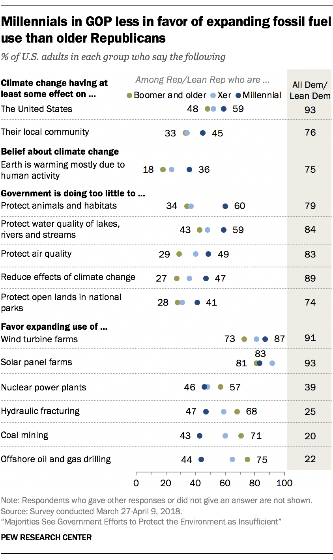Click the PEW RESEARCH CENTER label

(46, 537)
